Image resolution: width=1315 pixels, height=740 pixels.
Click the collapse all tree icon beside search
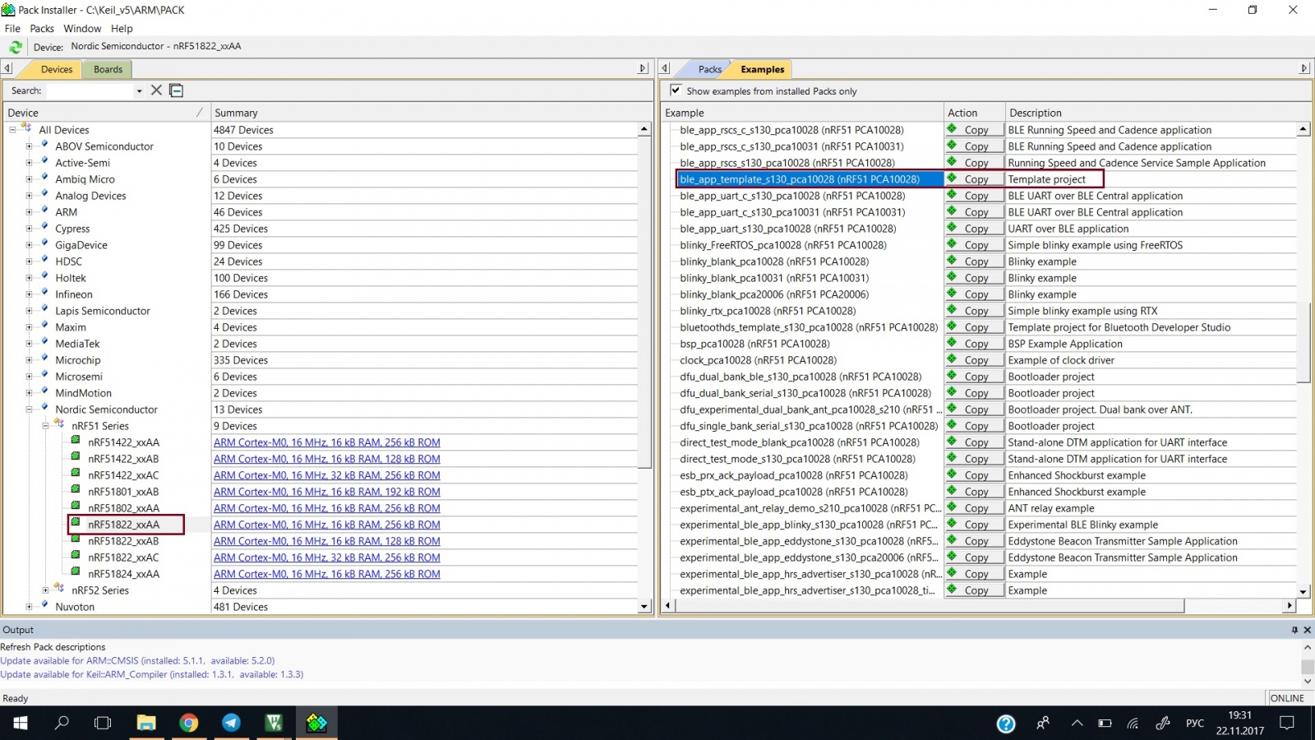[x=176, y=90]
